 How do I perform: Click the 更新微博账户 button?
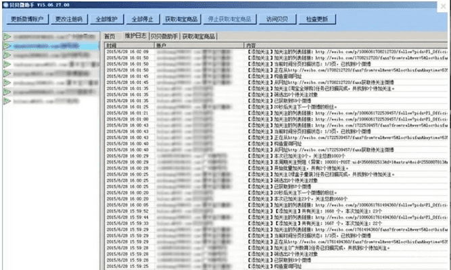coord(27,20)
